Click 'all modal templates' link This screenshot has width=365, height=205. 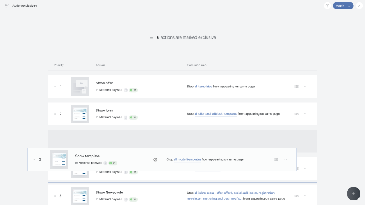pos(187,159)
